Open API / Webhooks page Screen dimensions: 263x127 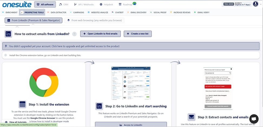click(x=84, y=5)
